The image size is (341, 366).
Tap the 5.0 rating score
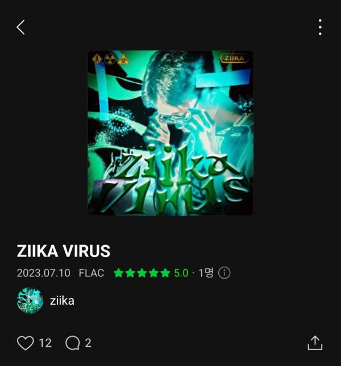click(x=181, y=273)
